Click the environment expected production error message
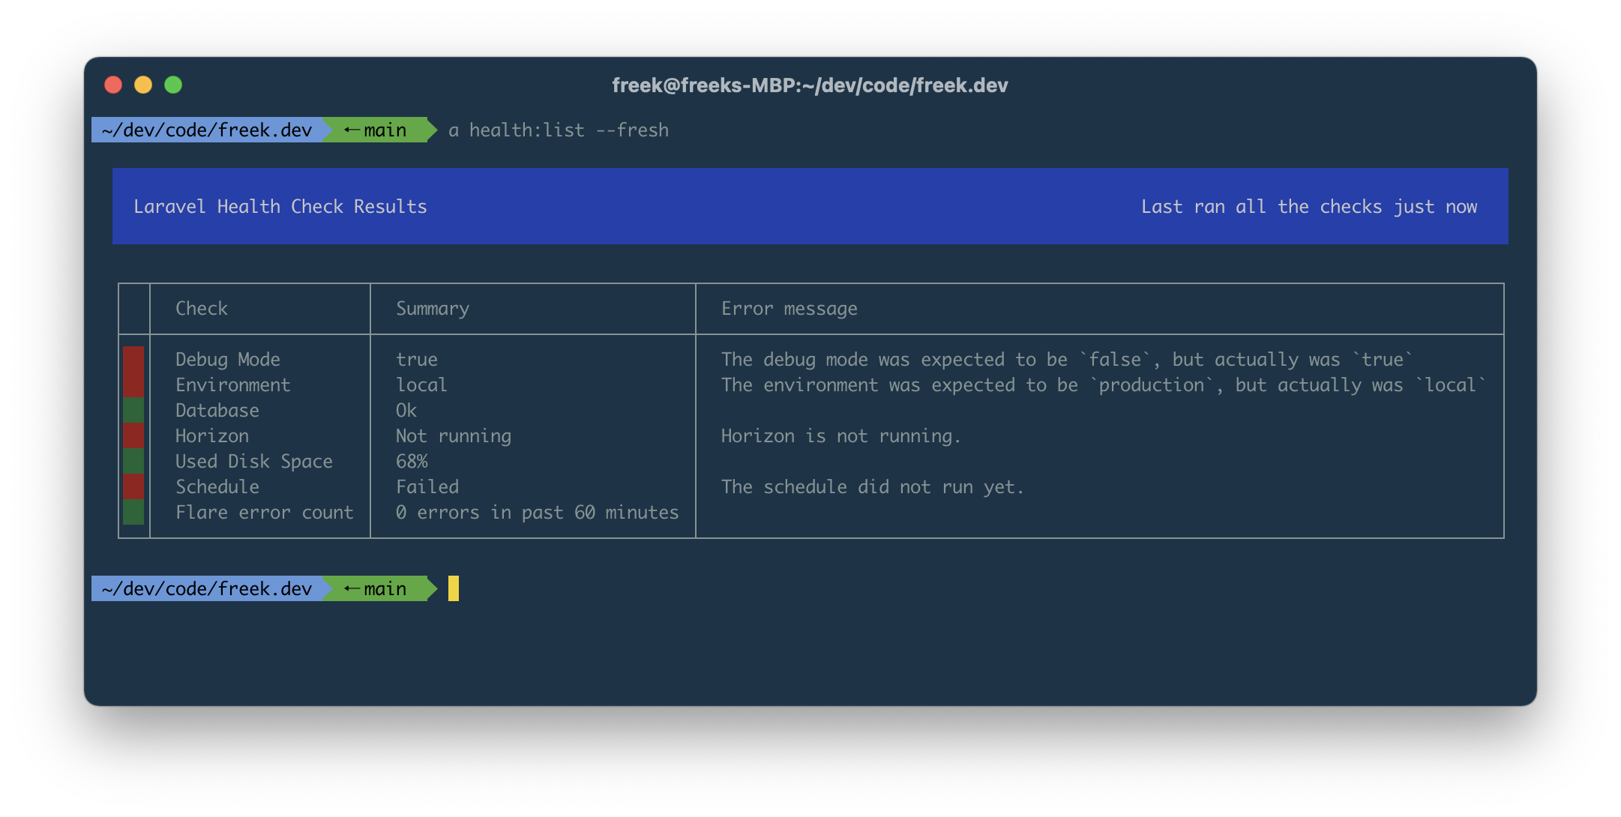 [x=1104, y=385]
